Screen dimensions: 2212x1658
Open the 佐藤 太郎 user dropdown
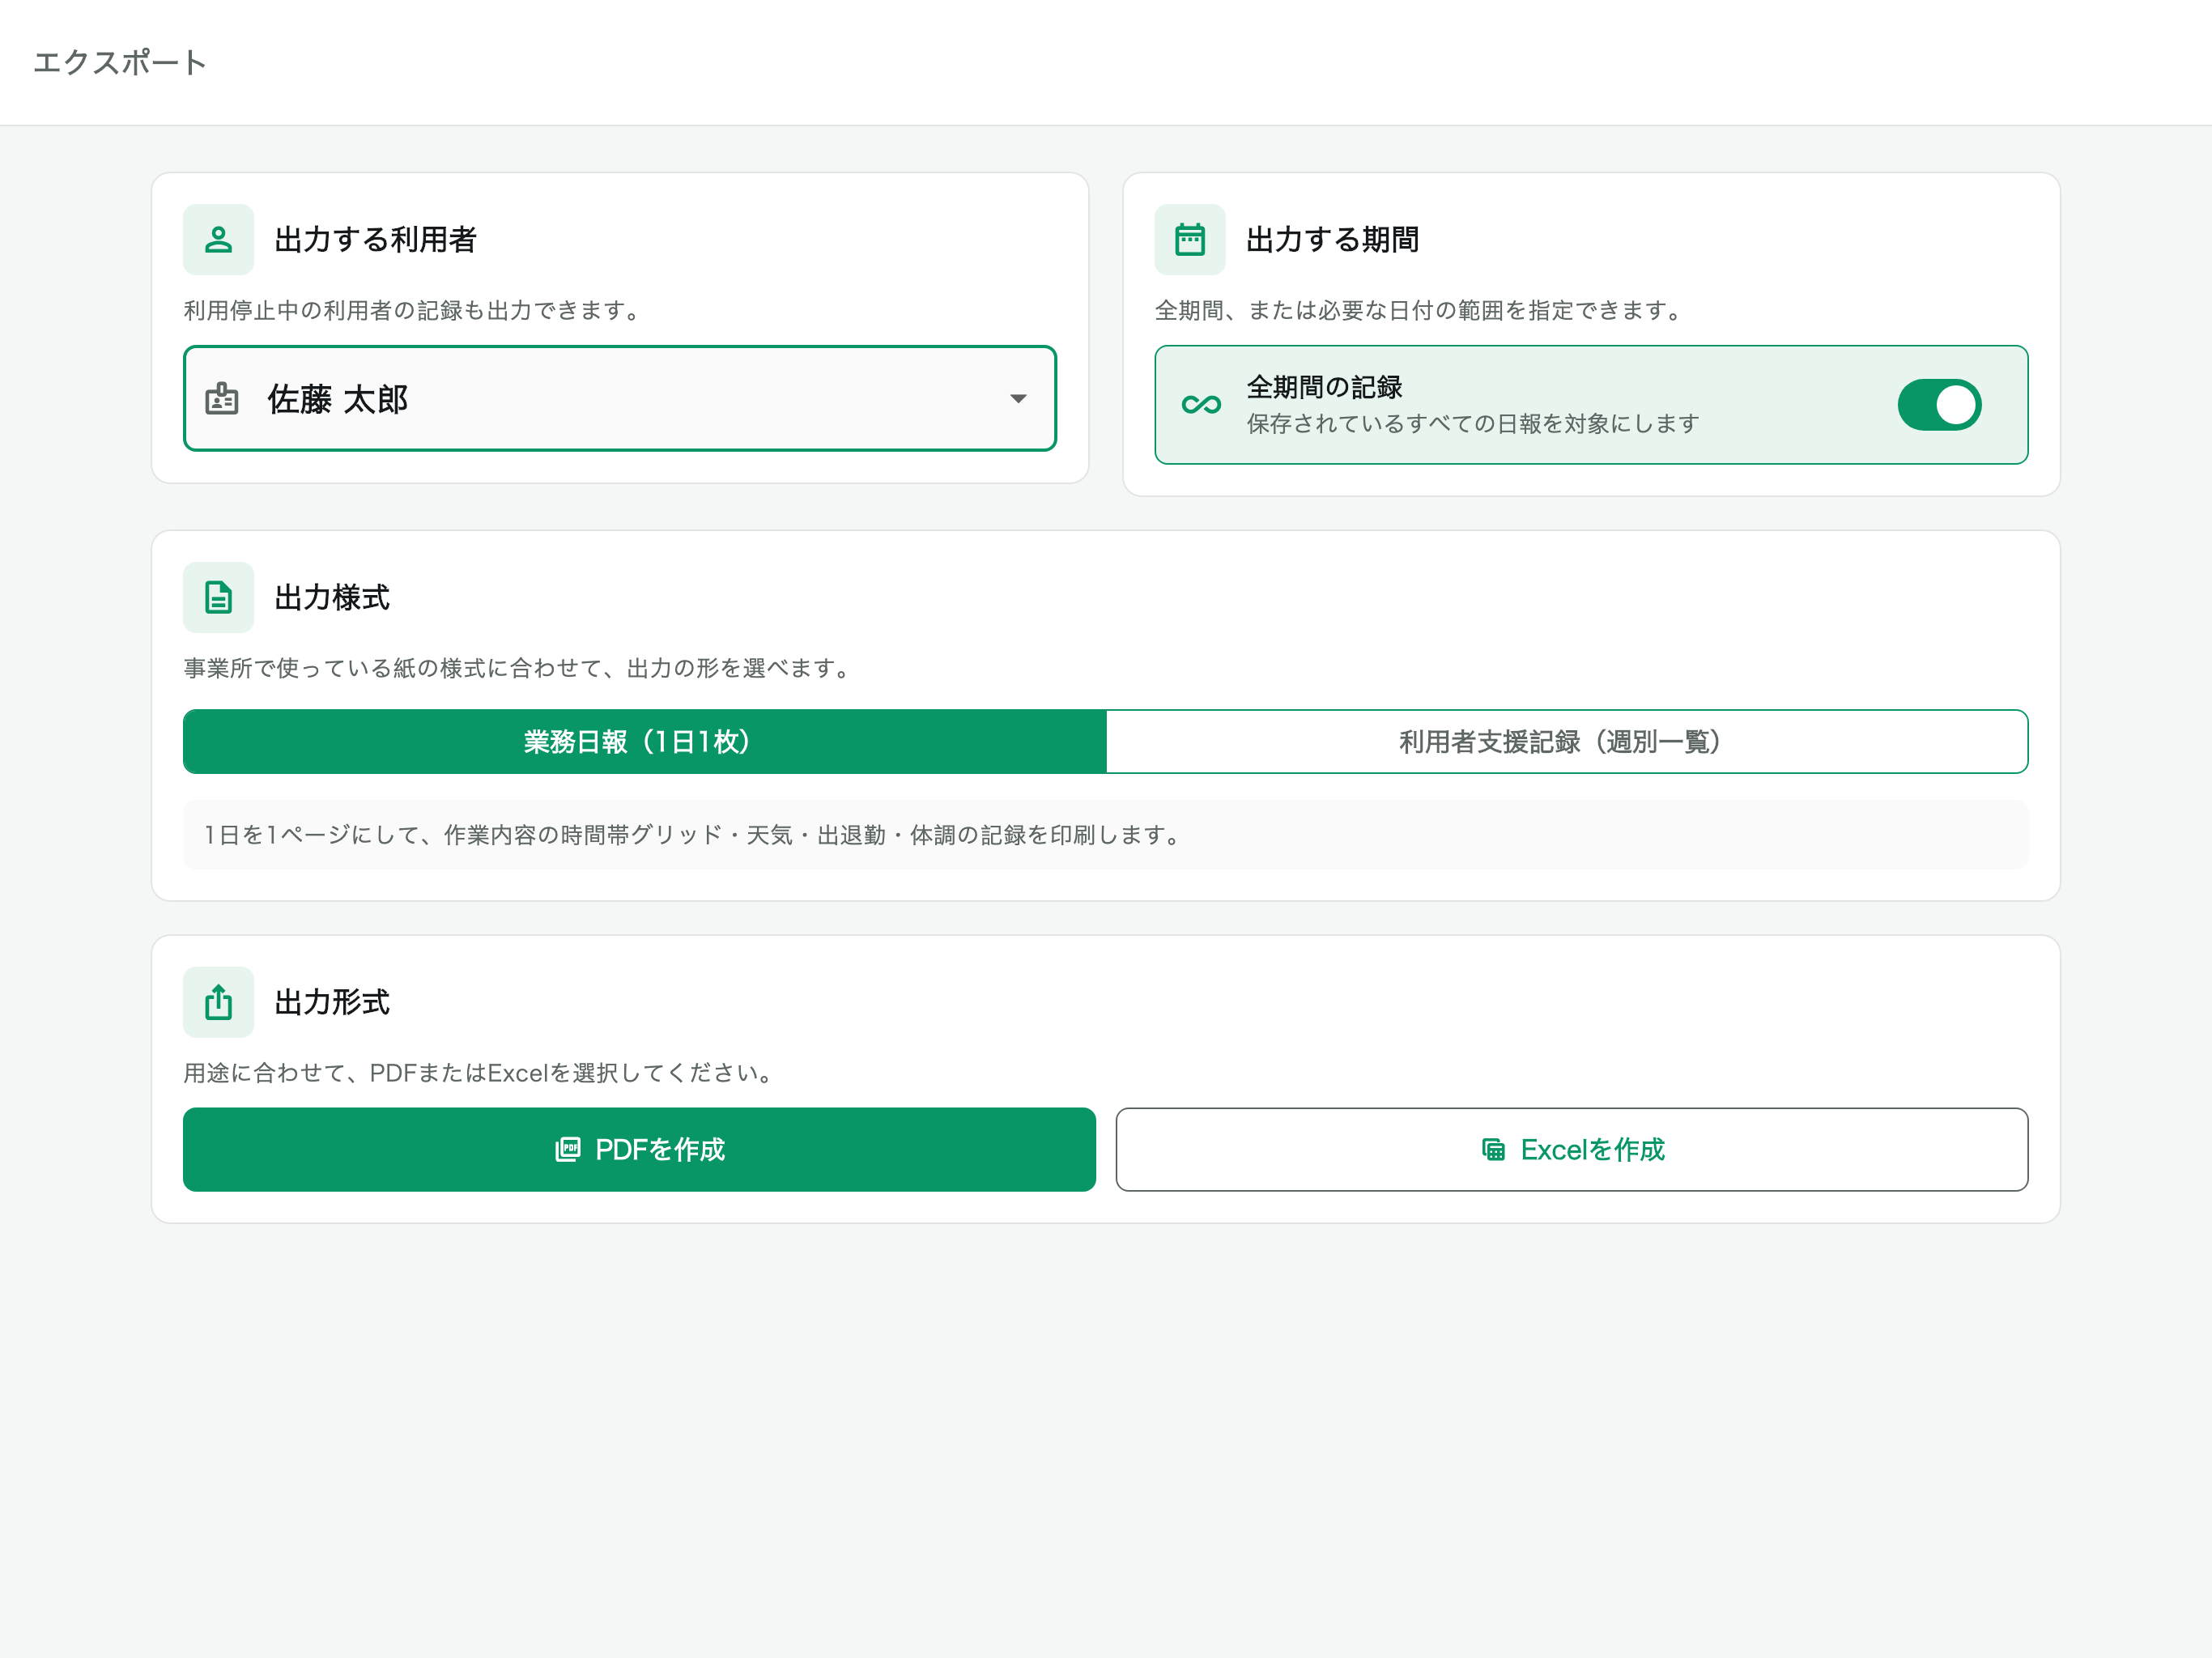coord(620,399)
